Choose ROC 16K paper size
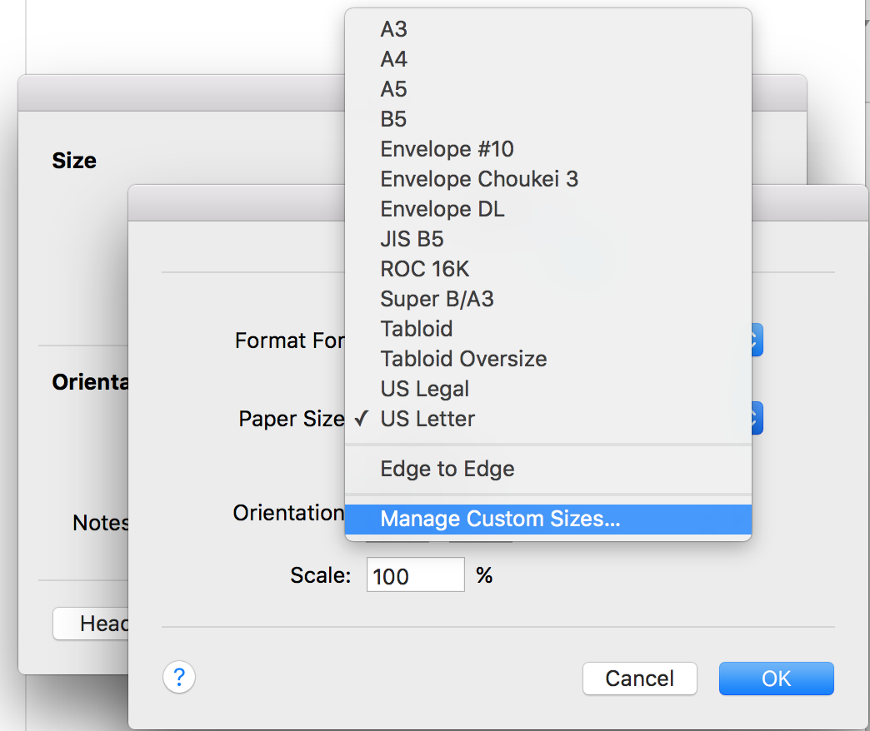The image size is (870, 731). click(x=425, y=269)
